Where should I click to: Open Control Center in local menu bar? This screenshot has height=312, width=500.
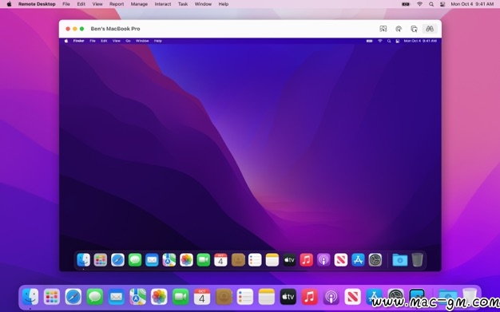coord(442,4)
